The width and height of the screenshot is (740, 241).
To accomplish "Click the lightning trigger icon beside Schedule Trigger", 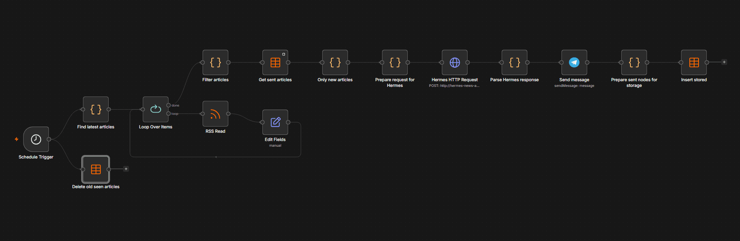I will (17, 139).
